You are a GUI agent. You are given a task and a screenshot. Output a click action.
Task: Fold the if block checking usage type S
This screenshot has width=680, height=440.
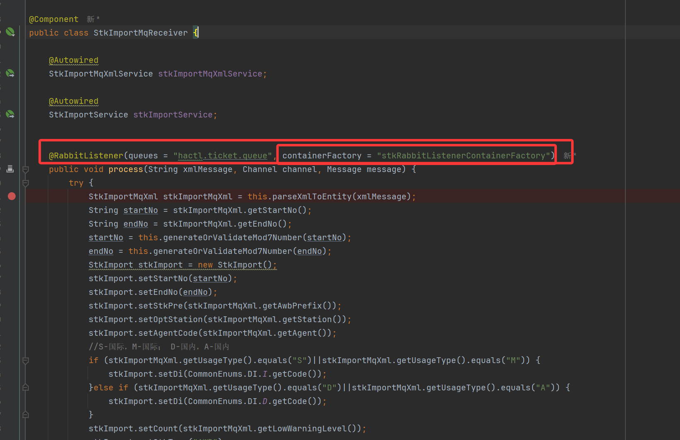coord(25,360)
